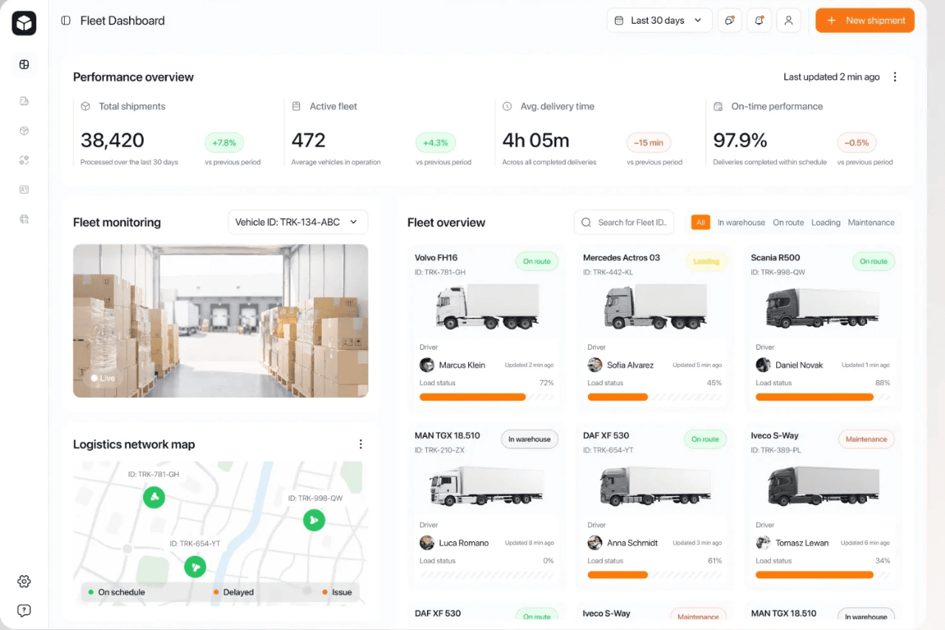This screenshot has height=630, width=945.
Task: Click the Volvo FH16 truck image
Action: [x=488, y=306]
